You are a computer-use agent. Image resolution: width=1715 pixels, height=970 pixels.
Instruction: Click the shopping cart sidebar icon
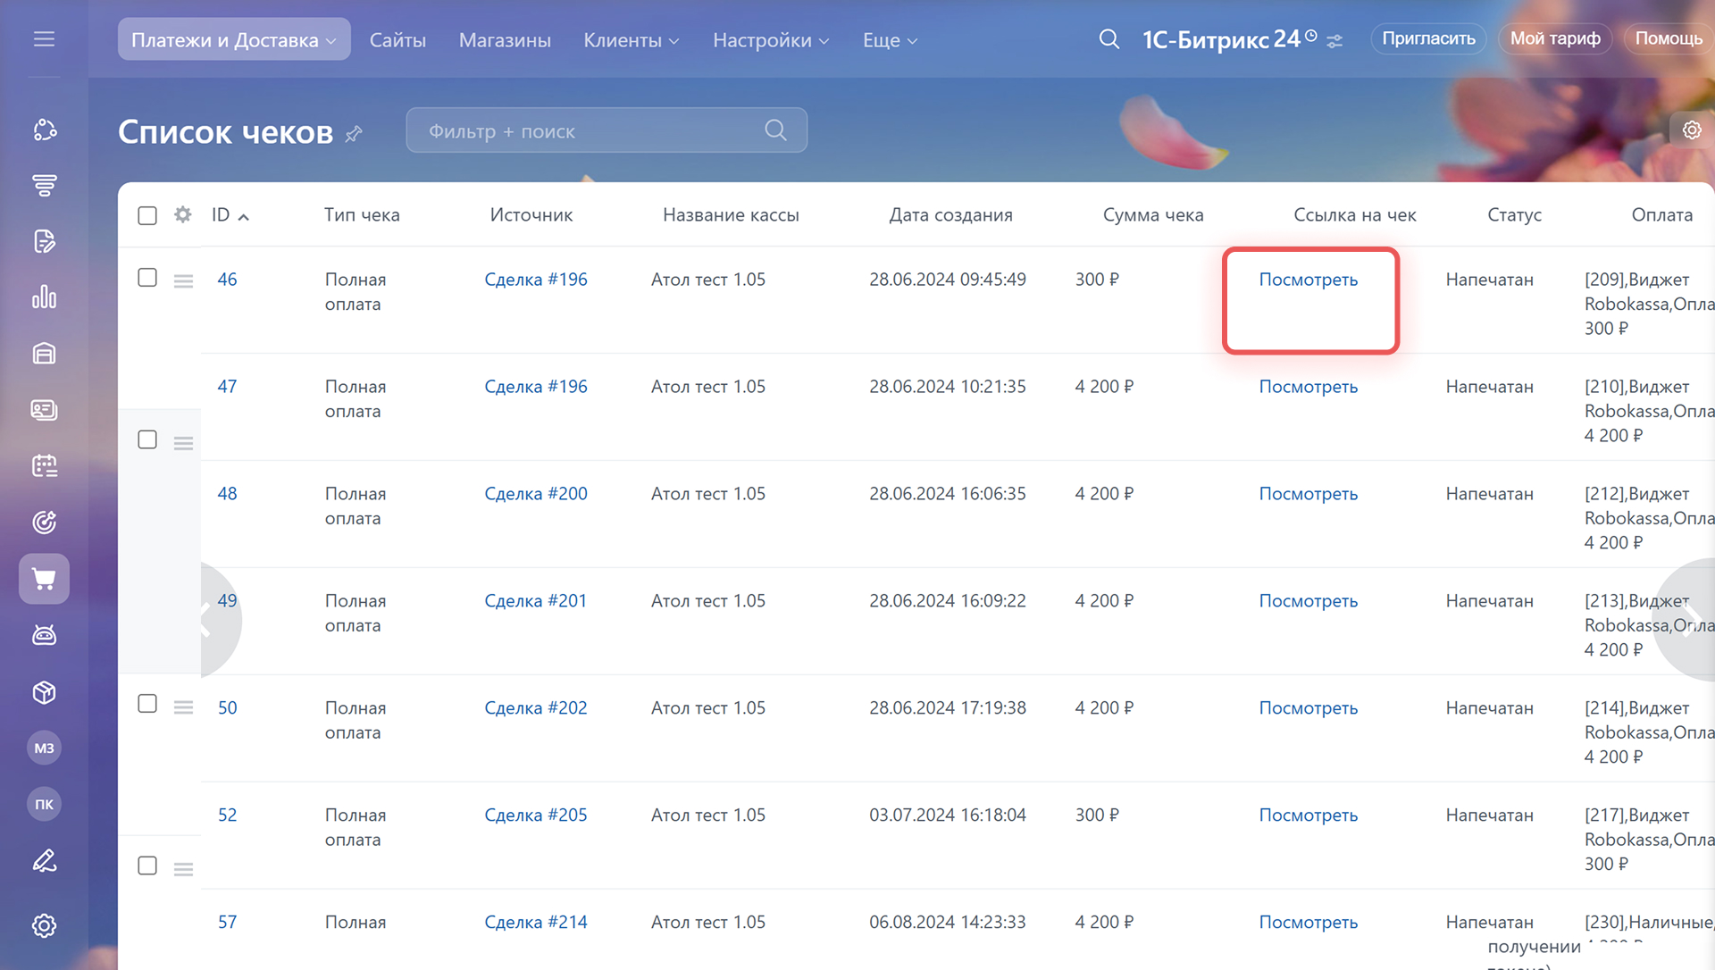[44, 579]
